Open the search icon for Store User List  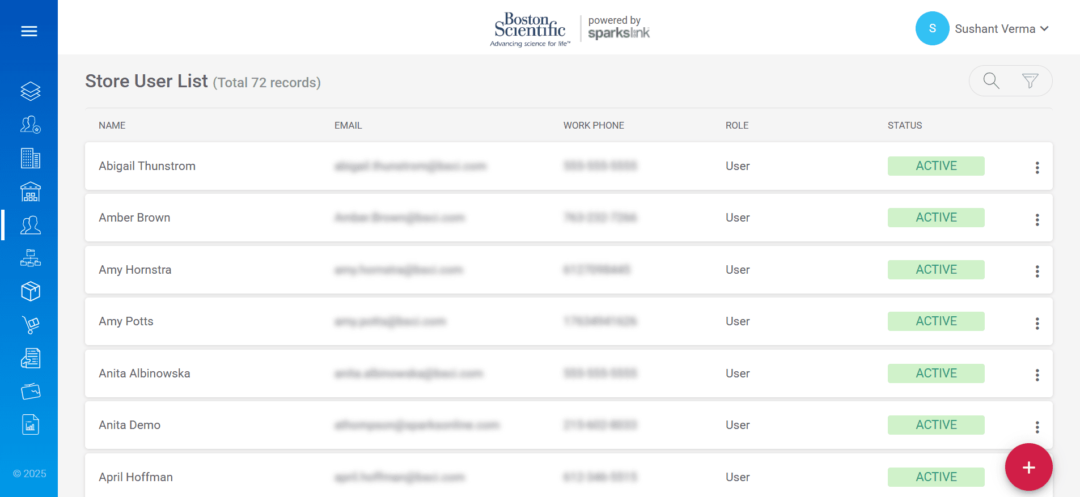(990, 80)
